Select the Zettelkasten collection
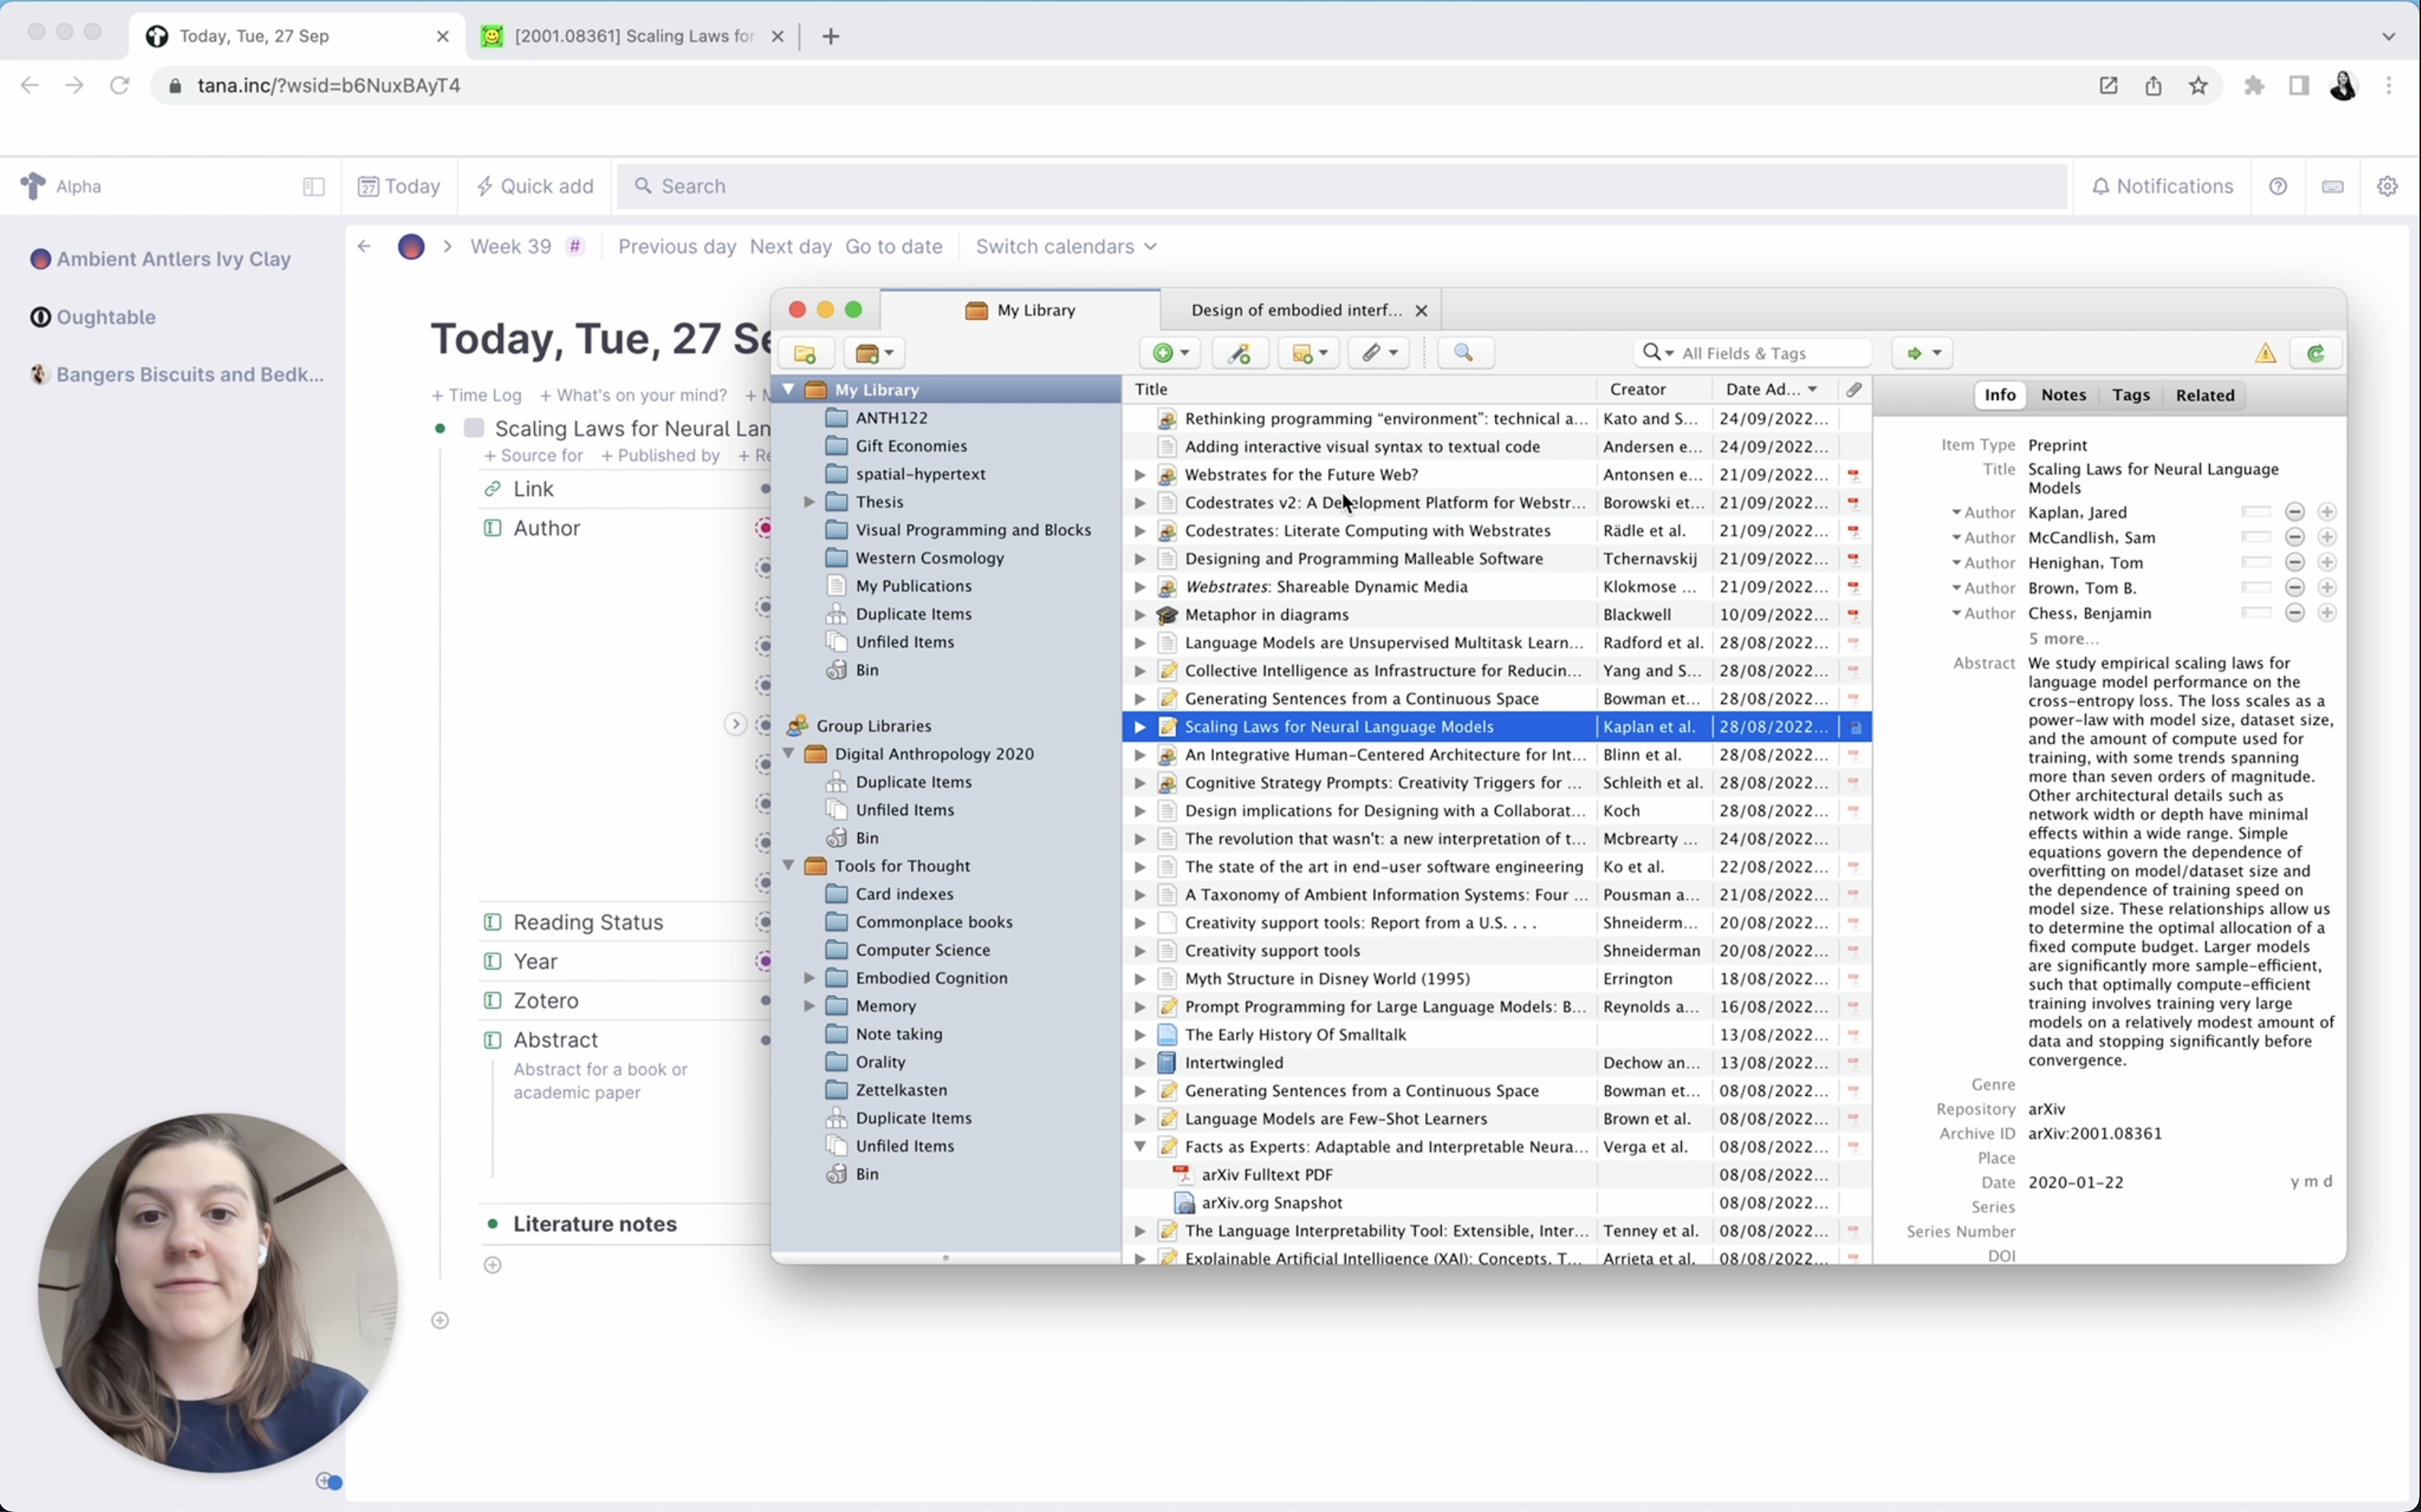Image resolution: width=2421 pixels, height=1512 pixels. [x=900, y=1090]
